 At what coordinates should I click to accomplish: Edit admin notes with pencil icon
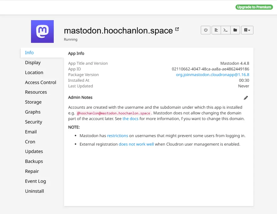click(x=246, y=98)
